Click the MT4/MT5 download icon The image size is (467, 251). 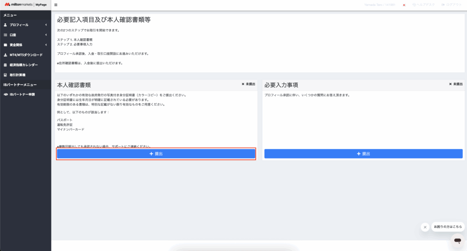point(5,55)
